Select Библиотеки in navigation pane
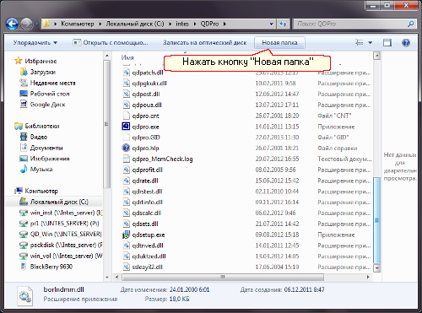 coord(42,126)
